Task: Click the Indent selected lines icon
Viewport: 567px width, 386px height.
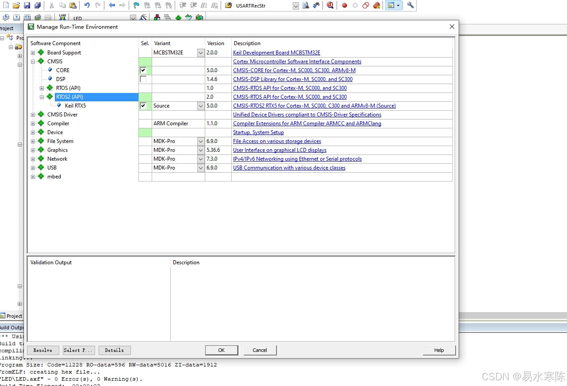Action: pos(183,5)
